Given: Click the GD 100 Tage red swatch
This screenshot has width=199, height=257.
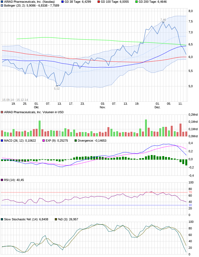Looking at the screenshot, I should coord(99,2).
